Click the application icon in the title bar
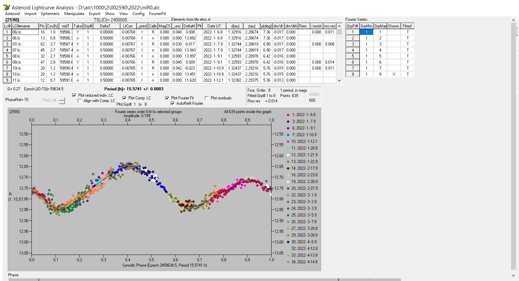 6,7
